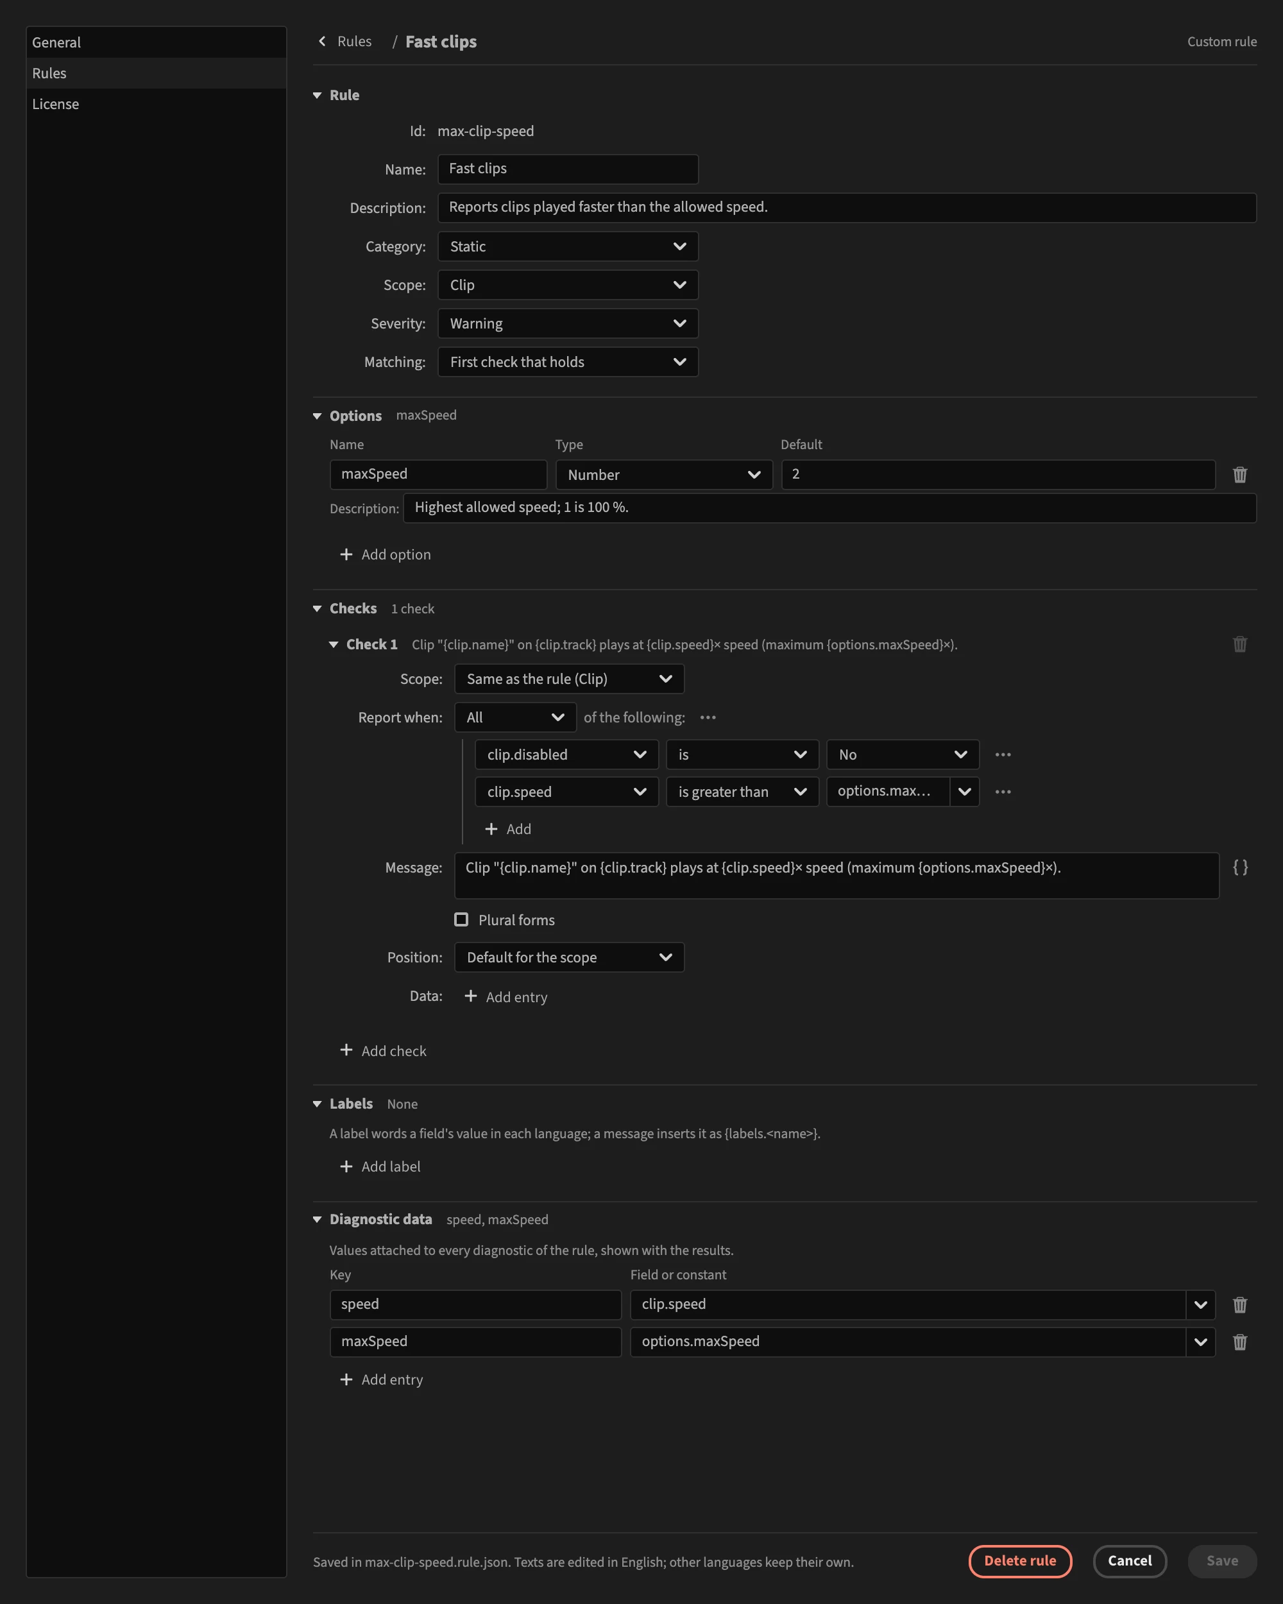The image size is (1283, 1604).
Task: Open the Severity dropdown showing Warning
Action: tap(568, 323)
